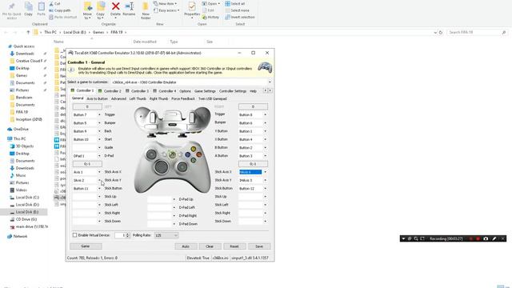The width and height of the screenshot is (512, 288).
Task: Click Auto button
Action: [x=186, y=246]
